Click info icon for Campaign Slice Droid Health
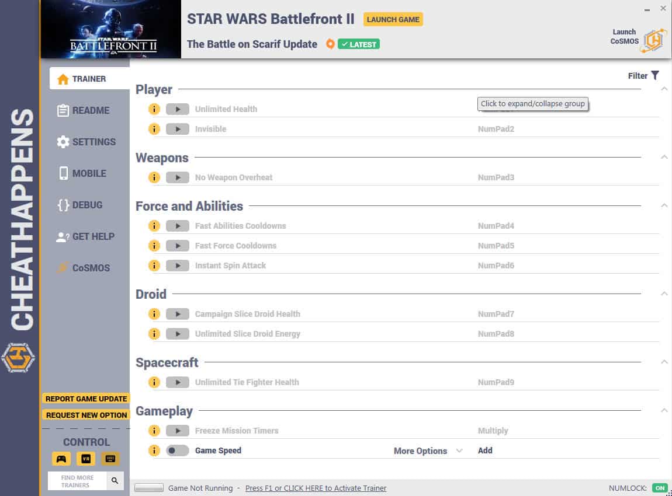672x496 pixels. coord(154,314)
